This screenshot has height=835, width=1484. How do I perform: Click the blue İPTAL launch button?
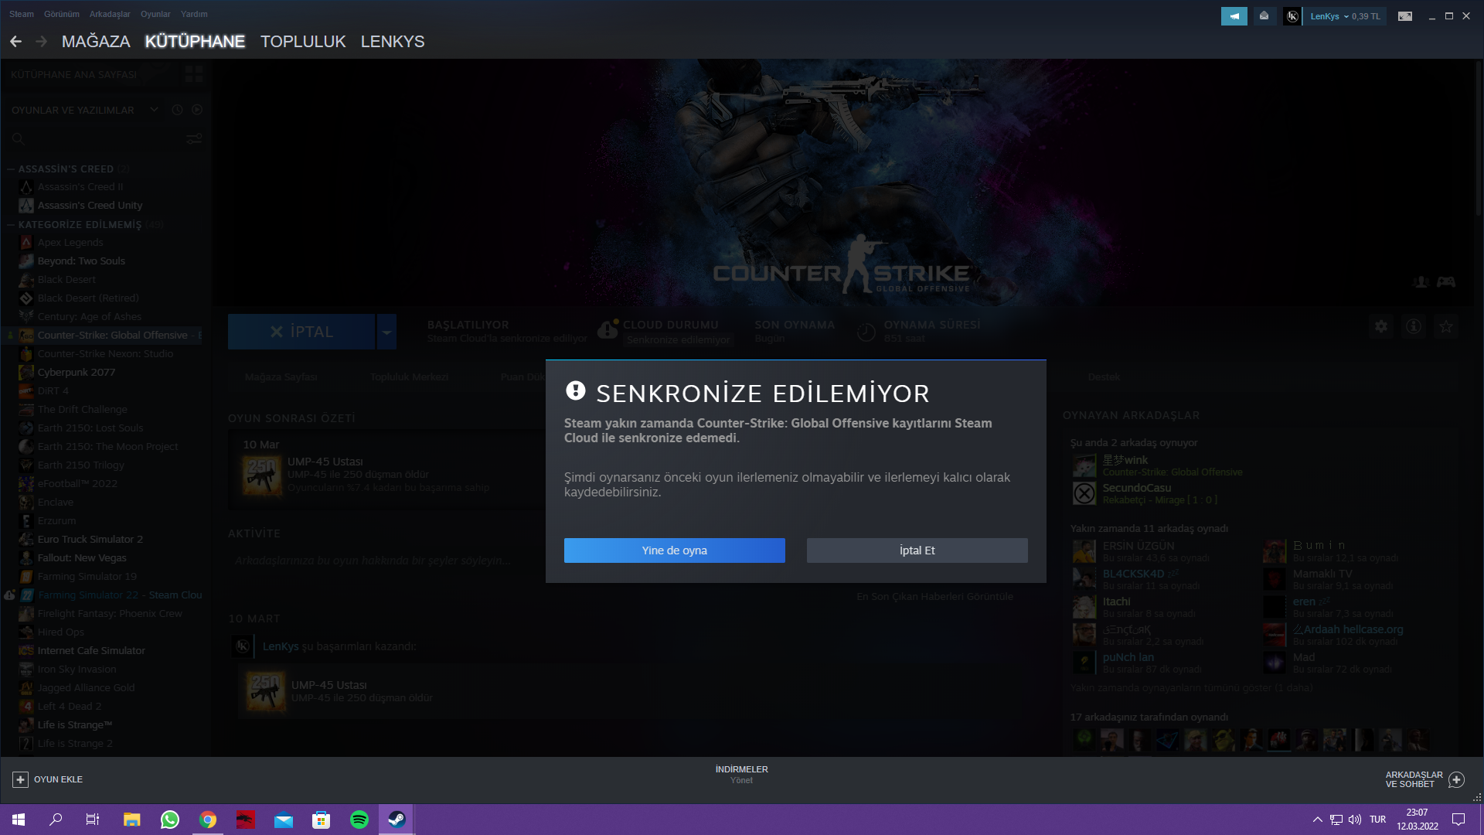click(301, 332)
